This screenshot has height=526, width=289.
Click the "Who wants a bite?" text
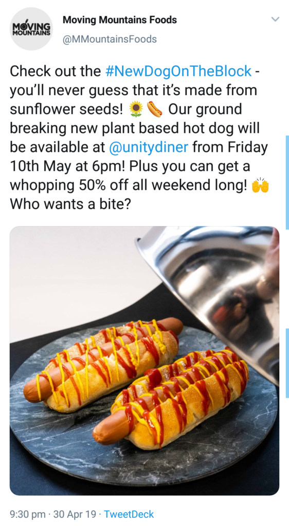click(70, 204)
